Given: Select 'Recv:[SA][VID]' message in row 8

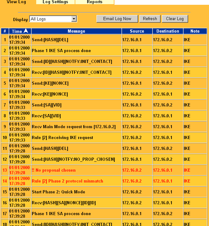Looking at the screenshot, I should 46,116.
